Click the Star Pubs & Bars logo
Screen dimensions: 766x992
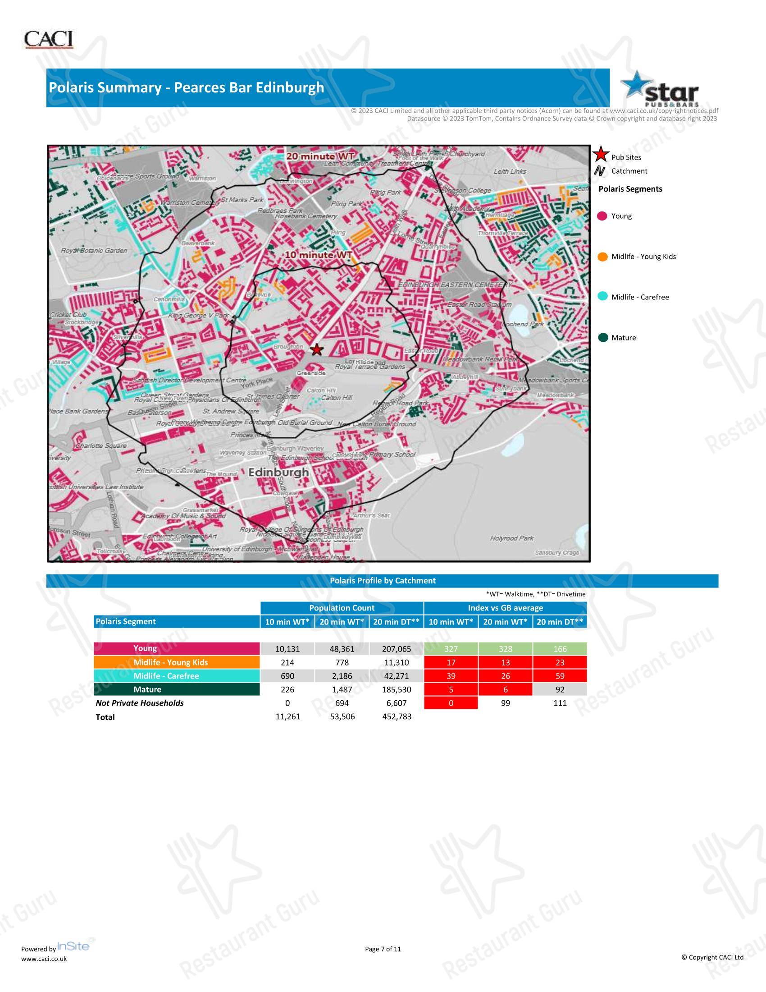pyautogui.click(x=660, y=88)
